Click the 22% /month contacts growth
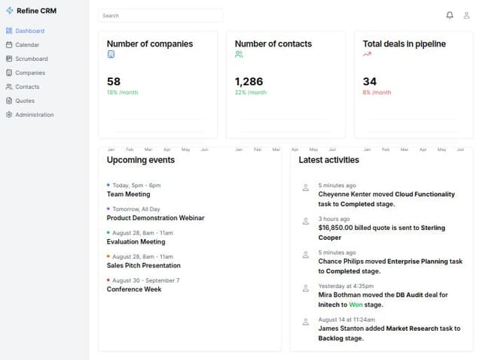Image resolution: width=482 pixels, height=360 pixels. pyautogui.click(x=251, y=92)
